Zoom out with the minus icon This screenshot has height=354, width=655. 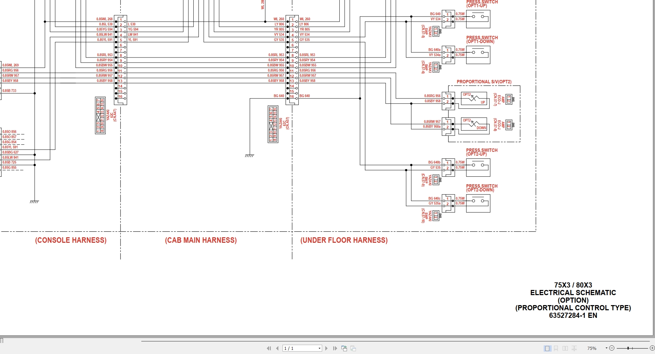tap(612, 348)
